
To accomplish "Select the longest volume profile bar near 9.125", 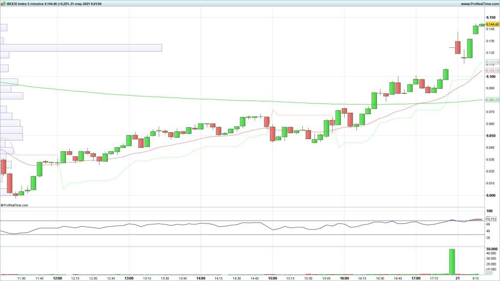I will pyautogui.click(x=81, y=48).
